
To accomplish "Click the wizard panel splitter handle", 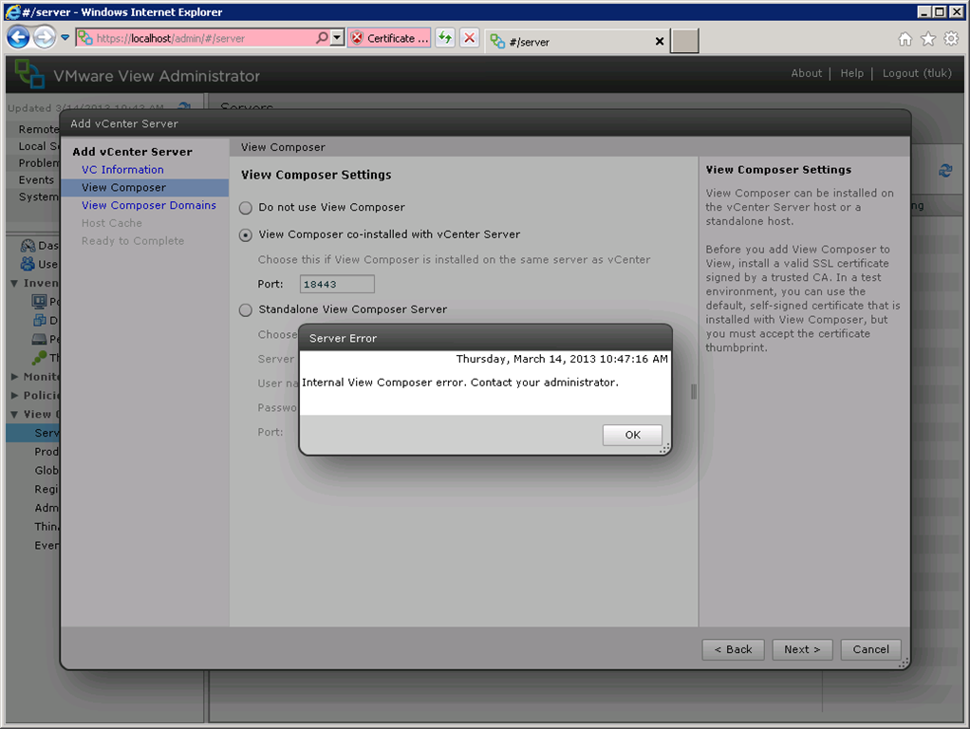I will pos(694,392).
